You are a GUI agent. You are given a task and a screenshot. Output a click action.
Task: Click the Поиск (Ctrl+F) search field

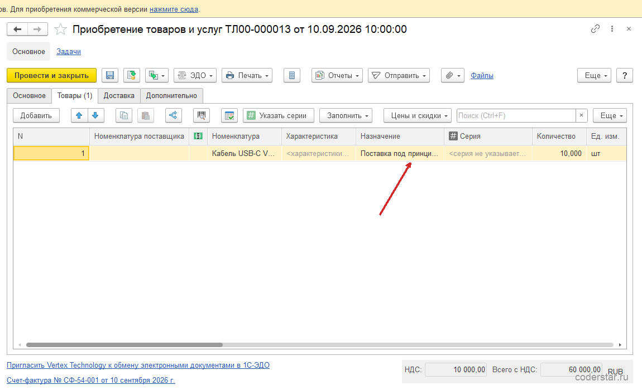[516, 115]
